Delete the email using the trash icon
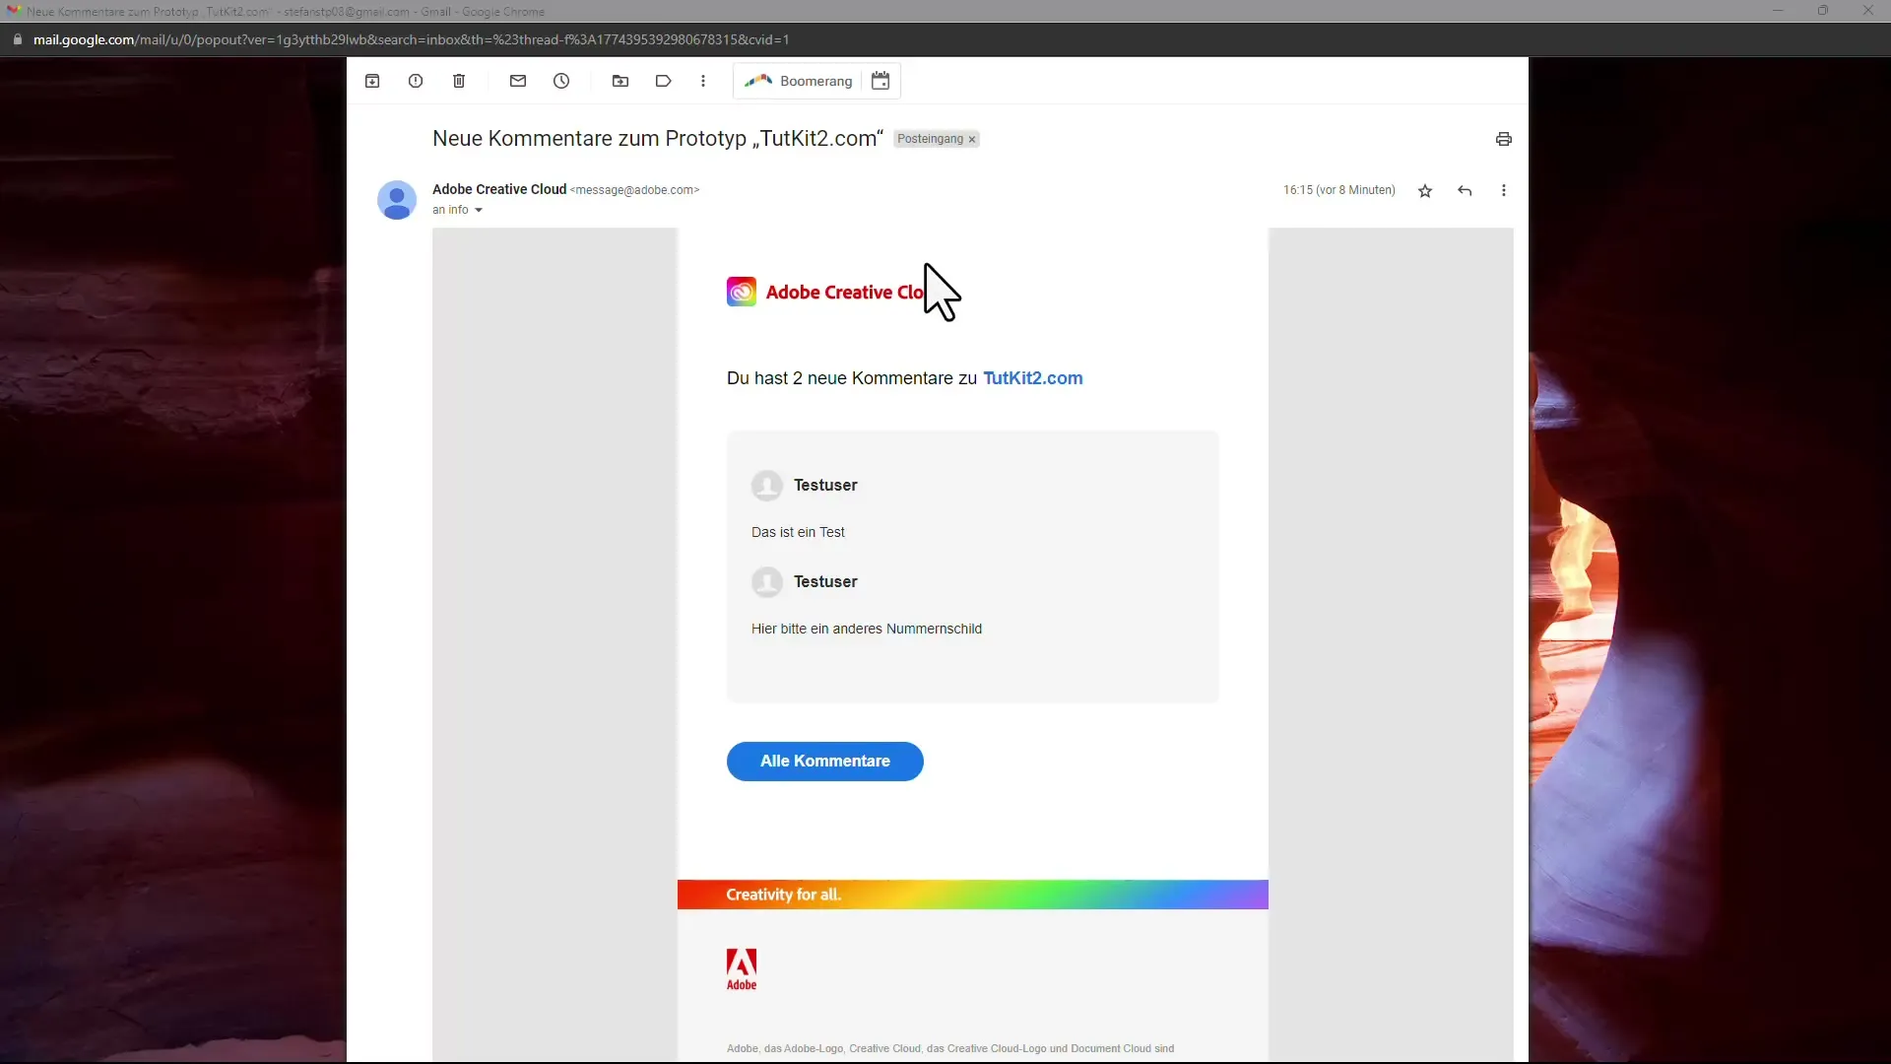 (x=459, y=81)
